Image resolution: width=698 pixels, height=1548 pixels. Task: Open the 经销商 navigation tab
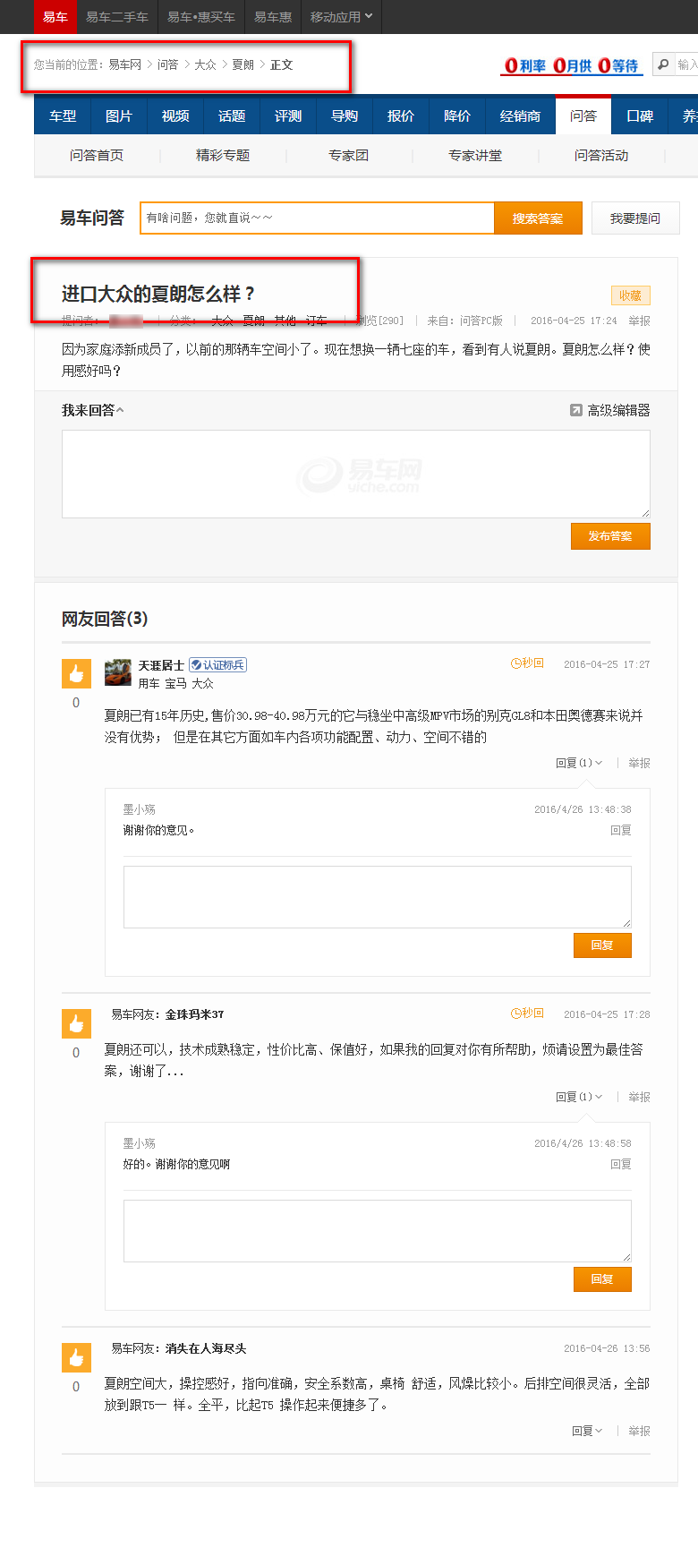521,115
